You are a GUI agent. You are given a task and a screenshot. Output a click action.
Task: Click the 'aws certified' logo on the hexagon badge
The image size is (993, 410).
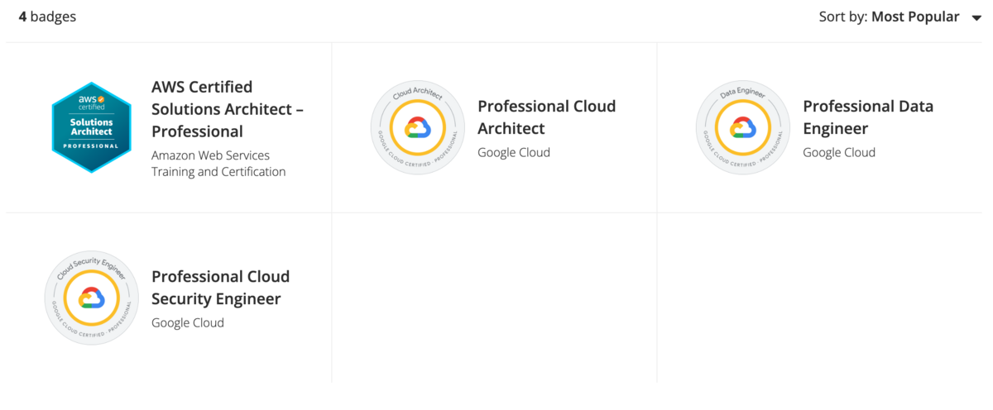coord(92,105)
